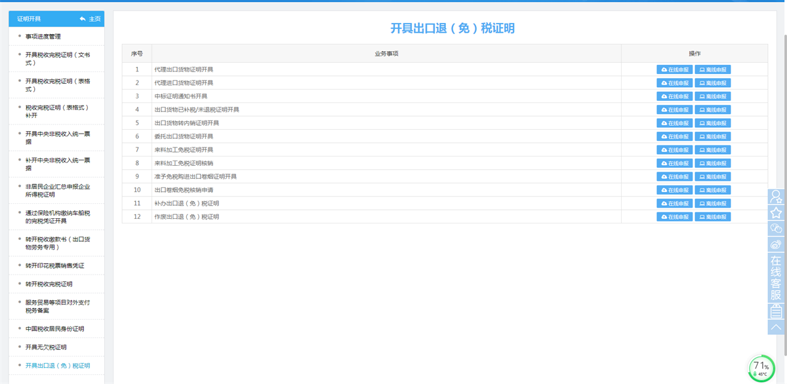Open 服务贸易等项目对外支付税务备案 menu item

point(57,307)
